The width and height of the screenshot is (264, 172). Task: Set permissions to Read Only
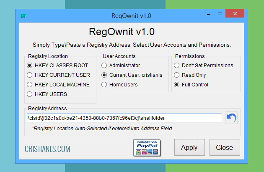click(x=177, y=75)
